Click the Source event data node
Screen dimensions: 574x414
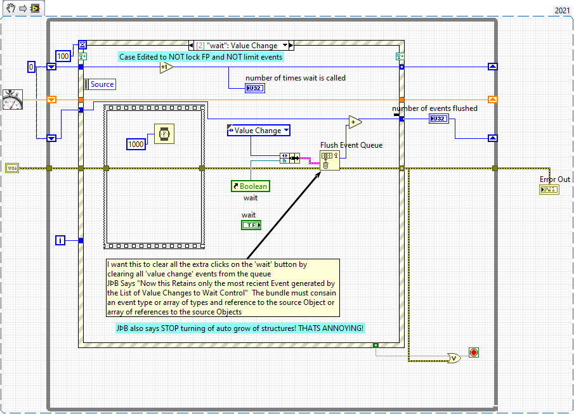(x=100, y=84)
